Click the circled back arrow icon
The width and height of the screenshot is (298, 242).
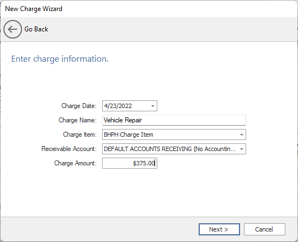coord(13,29)
